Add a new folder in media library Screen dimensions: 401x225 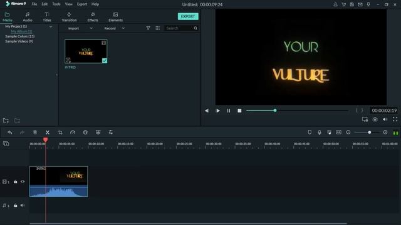[x=6, y=121]
